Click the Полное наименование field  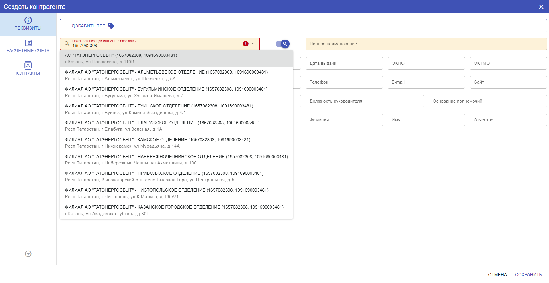(426, 44)
